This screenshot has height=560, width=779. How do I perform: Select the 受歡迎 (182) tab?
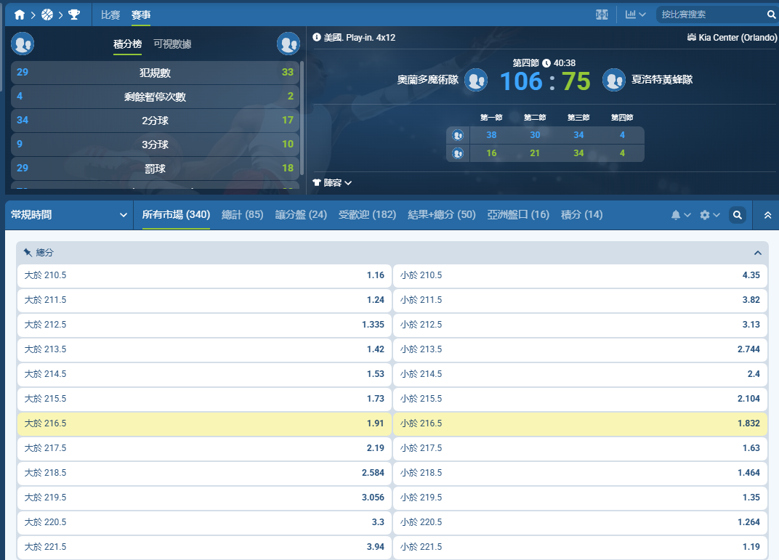coord(367,214)
